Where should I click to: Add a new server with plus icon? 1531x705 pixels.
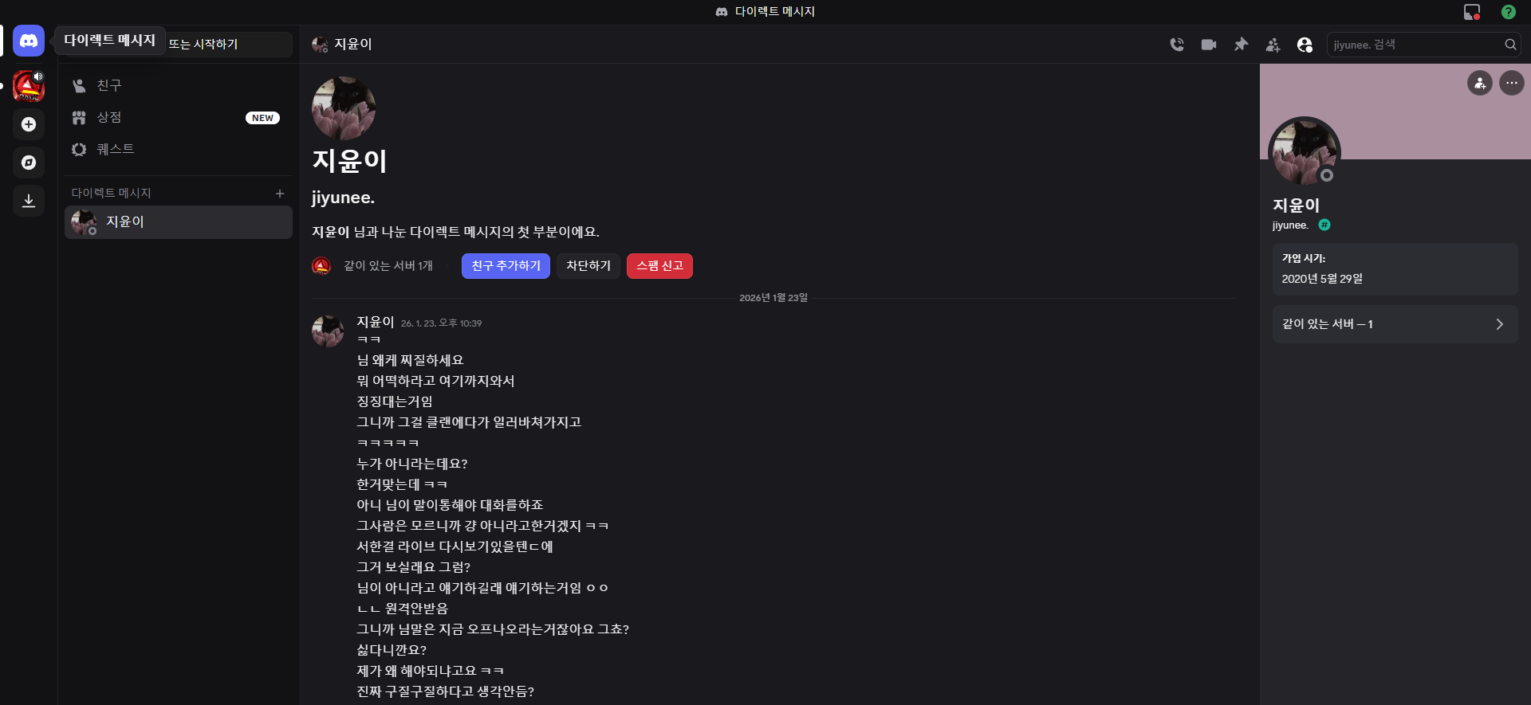[29, 124]
